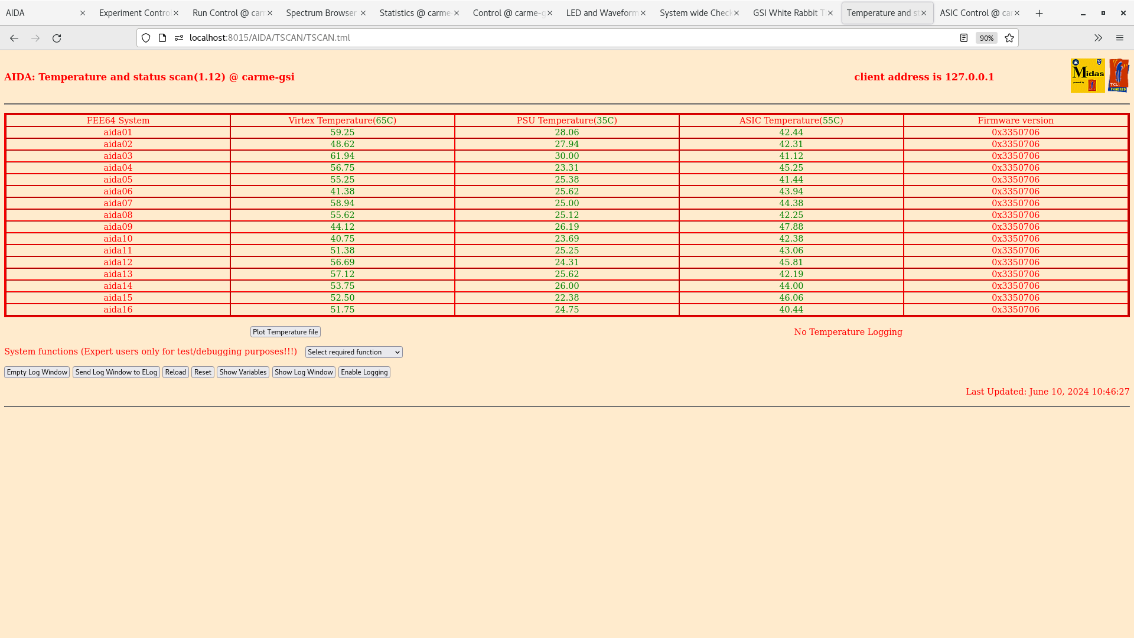Click Send Log Window to ELog button
The height and width of the screenshot is (638, 1134).
[x=116, y=372]
